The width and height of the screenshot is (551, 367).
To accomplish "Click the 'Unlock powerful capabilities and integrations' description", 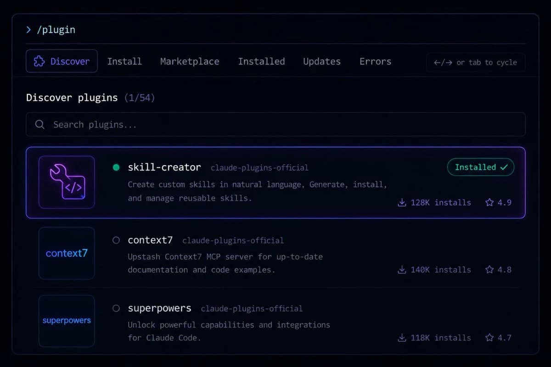I will click(229, 331).
